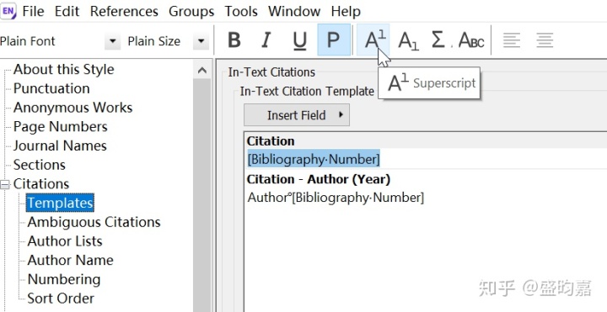Click the Author°[Bibliography·Number] template line

336,198
